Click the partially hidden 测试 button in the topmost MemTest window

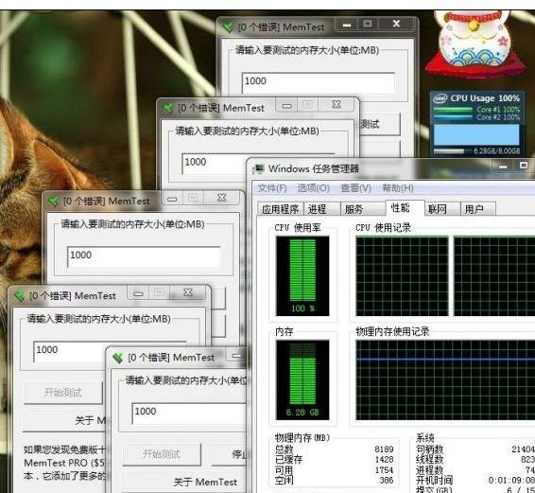pyautogui.click(x=379, y=124)
